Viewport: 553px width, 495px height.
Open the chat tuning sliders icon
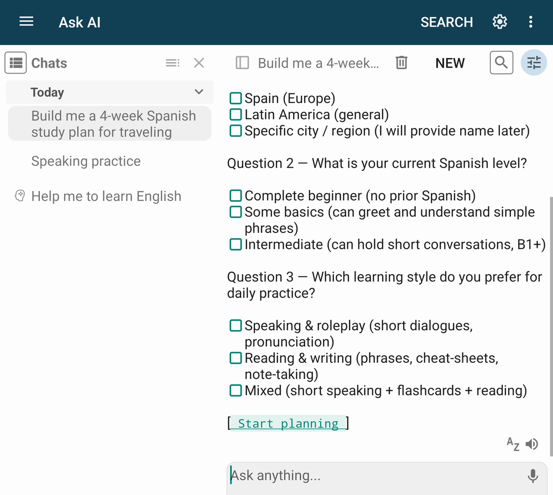pos(534,62)
